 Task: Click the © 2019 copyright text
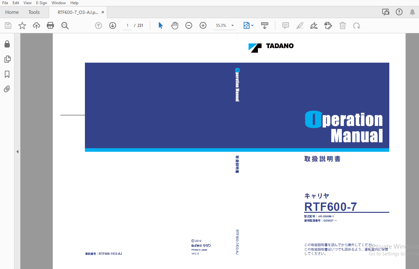pos(196,241)
